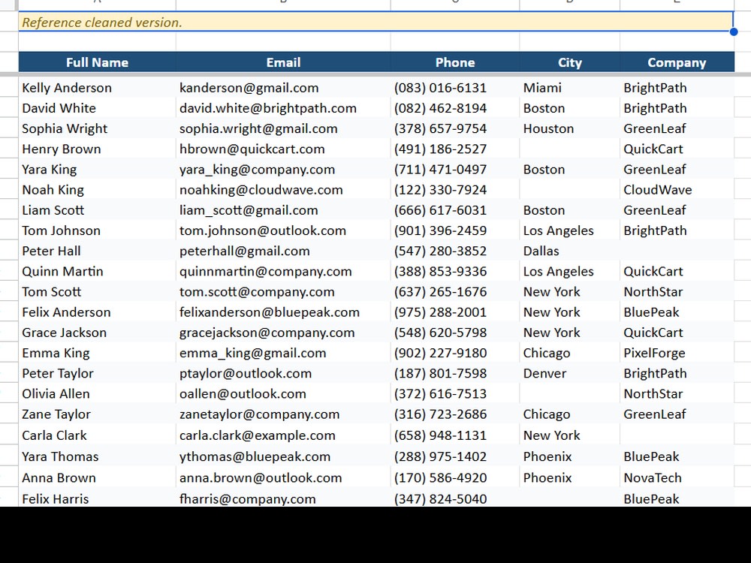Viewport: 751px width, 563px height.
Task: Select the phone cell (388) 853-9336
Action: (x=455, y=272)
